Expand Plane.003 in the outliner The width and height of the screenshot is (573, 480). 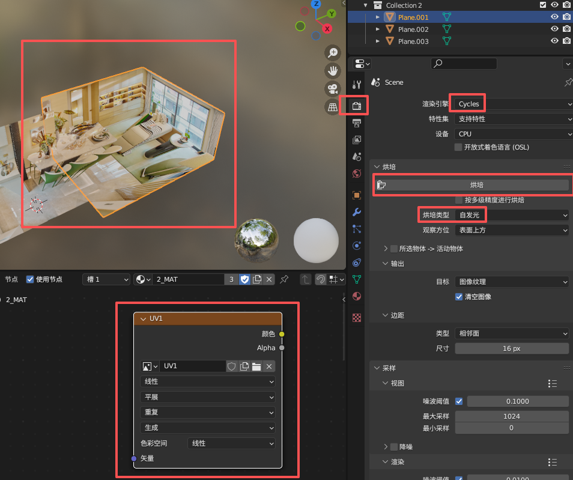pos(378,41)
